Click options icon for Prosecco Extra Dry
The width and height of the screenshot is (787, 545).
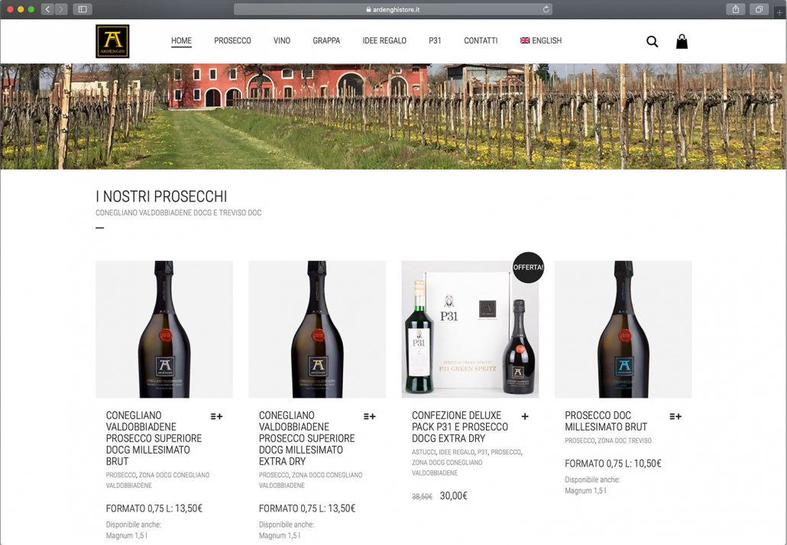[x=369, y=417]
